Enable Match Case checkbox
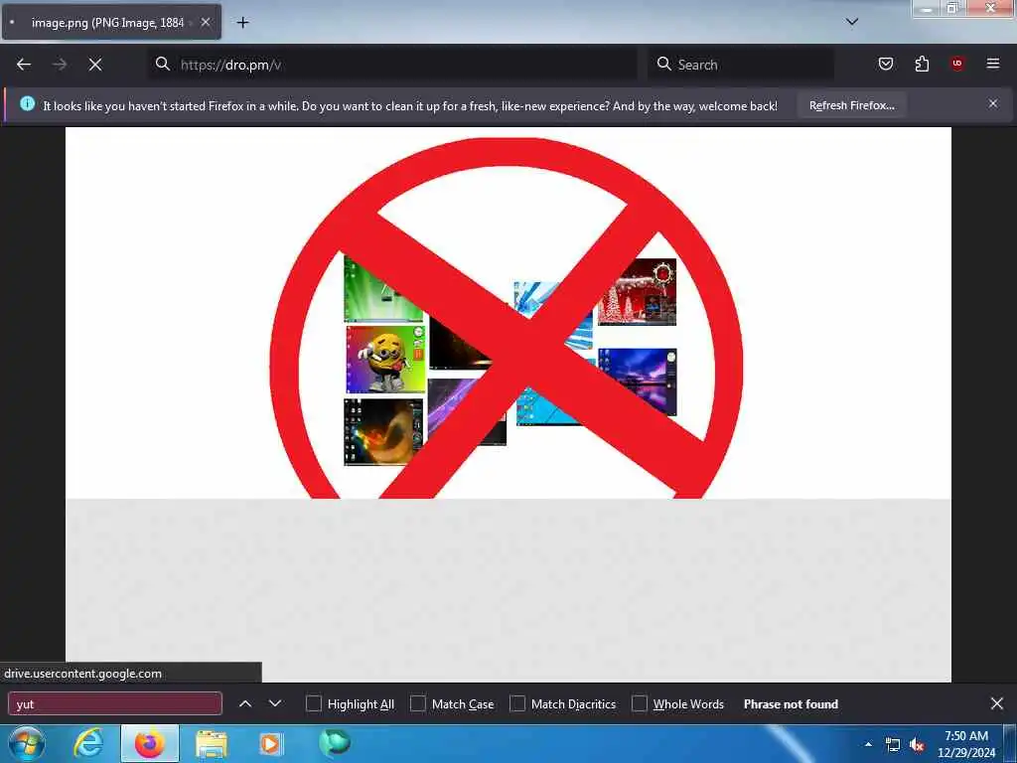Viewport: 1017px width, 763px height. (x=418, y=704)
